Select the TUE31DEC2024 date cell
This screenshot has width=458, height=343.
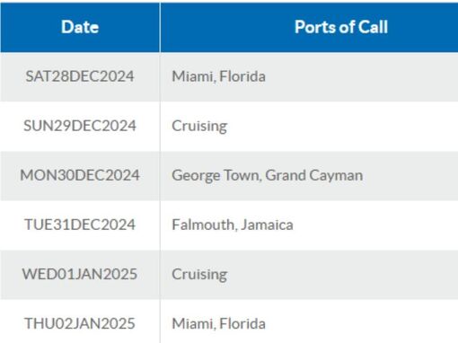[80, 225]
